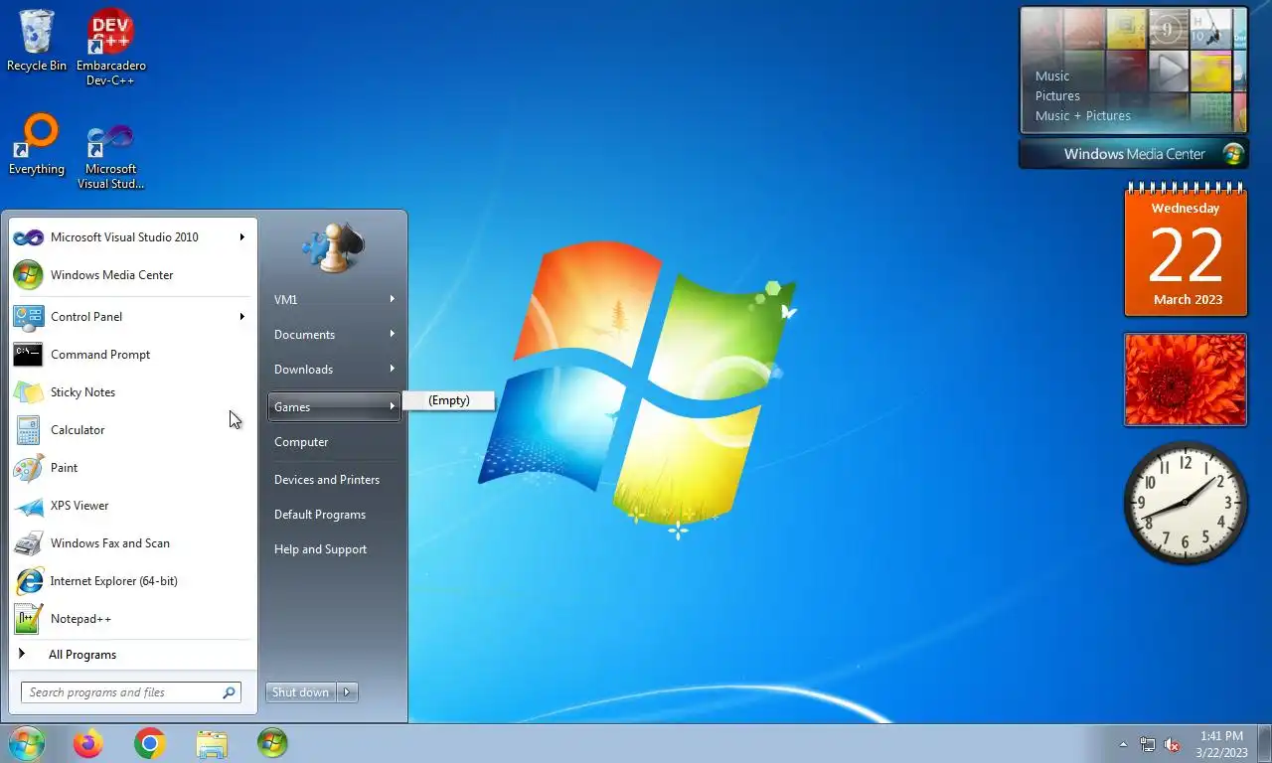Expand the Documents submenu arrow
Screen dimensions: 1272x763
click(x=393, y=334)
